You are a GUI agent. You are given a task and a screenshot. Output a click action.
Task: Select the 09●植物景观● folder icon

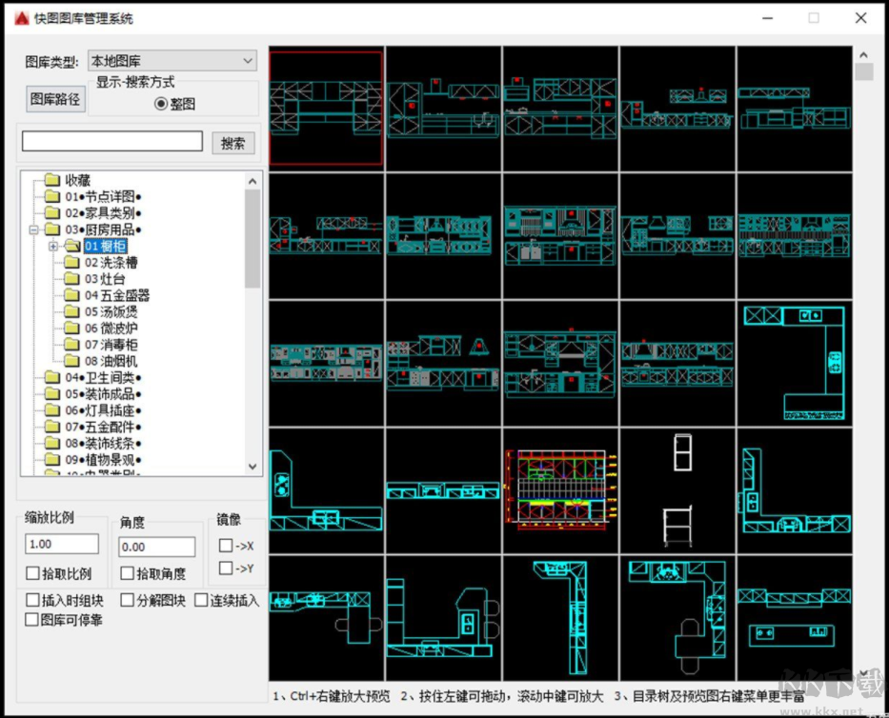click(x=51, y=460)
